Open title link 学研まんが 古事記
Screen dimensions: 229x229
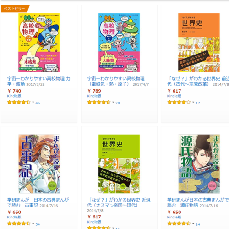[38, 202]
